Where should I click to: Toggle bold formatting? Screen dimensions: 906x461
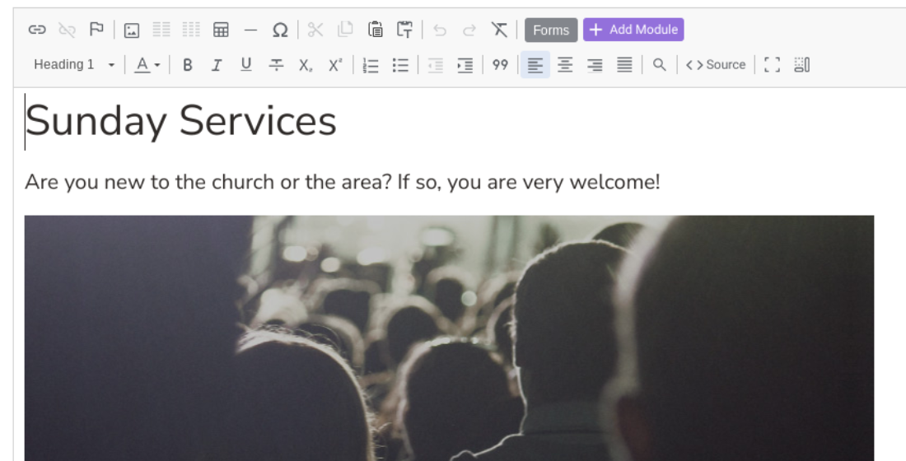tap(187, 65)
